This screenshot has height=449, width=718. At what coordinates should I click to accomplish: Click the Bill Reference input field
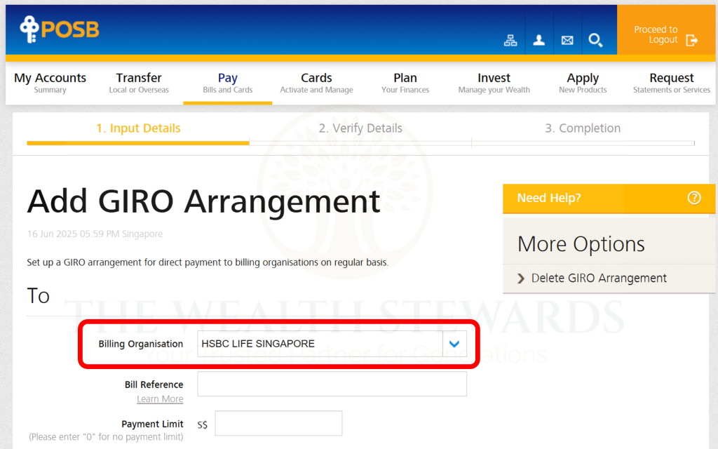[x=332, y=384]
